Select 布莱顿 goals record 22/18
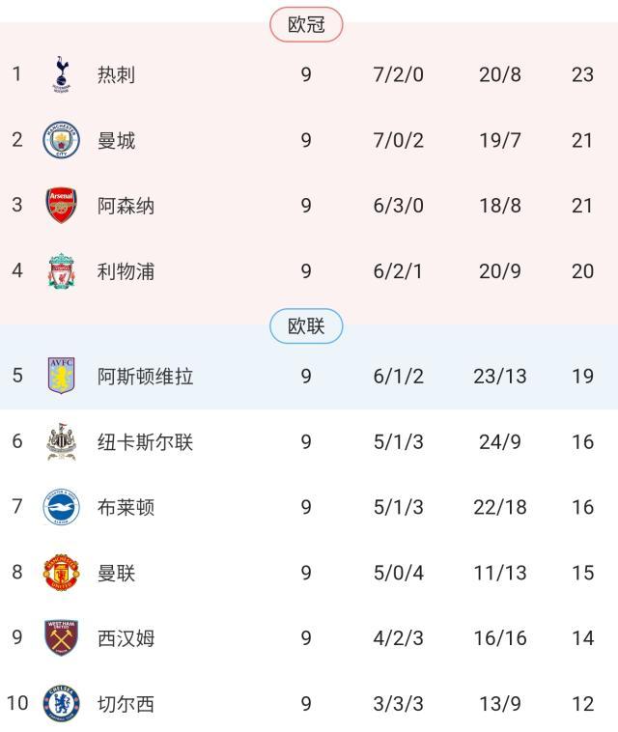The height and width of the screenshot is (732, 618). pyautogui.click(x=500, y=507)
